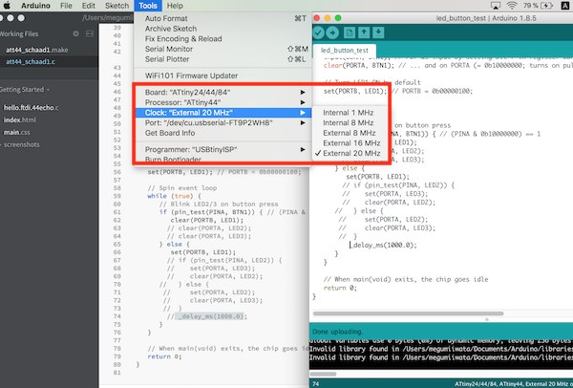Screen dimensions: 573x388
Task: Open index.html in sidebar
Action: click(20, 120)
